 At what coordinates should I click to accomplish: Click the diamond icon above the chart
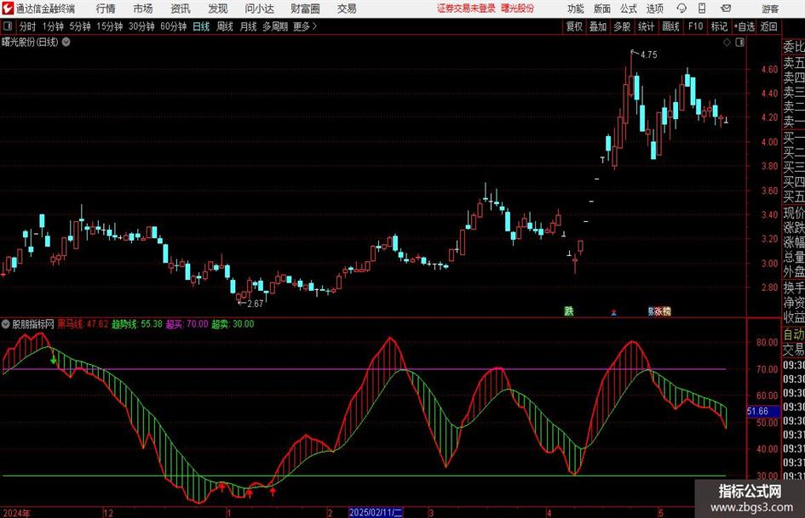[x=727, y=43]
